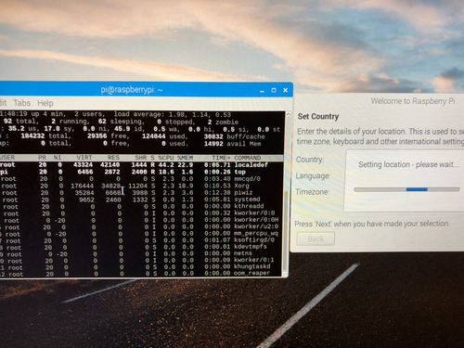Select the mm_percpu_wq process row
This screenshot has height=348, width=464.
coord(142,234)
